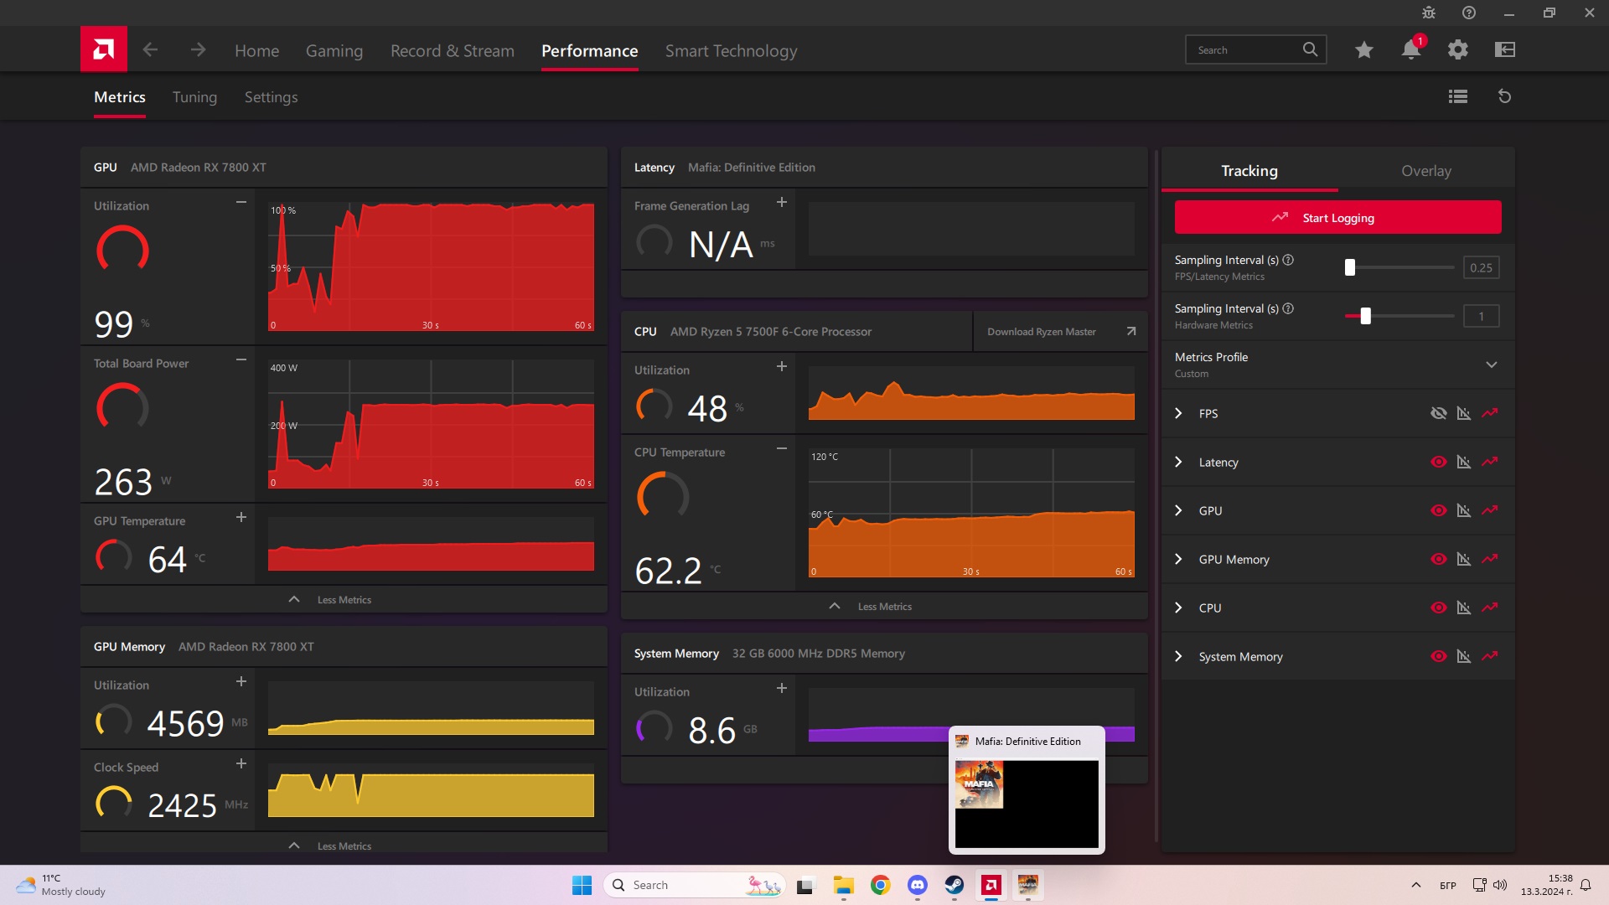
Task: Adjust Hardware Metrics sampling interval slider
Action: pyautogui.click(x=1365, y=316)
